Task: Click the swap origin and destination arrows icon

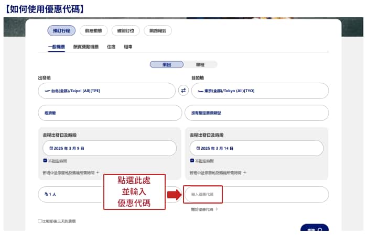Action: click(x=183, y=91)
